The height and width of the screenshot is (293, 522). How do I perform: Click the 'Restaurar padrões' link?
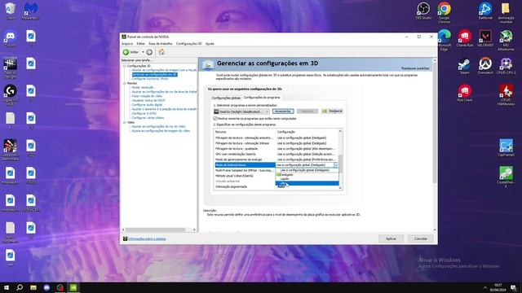coord(415,68)
